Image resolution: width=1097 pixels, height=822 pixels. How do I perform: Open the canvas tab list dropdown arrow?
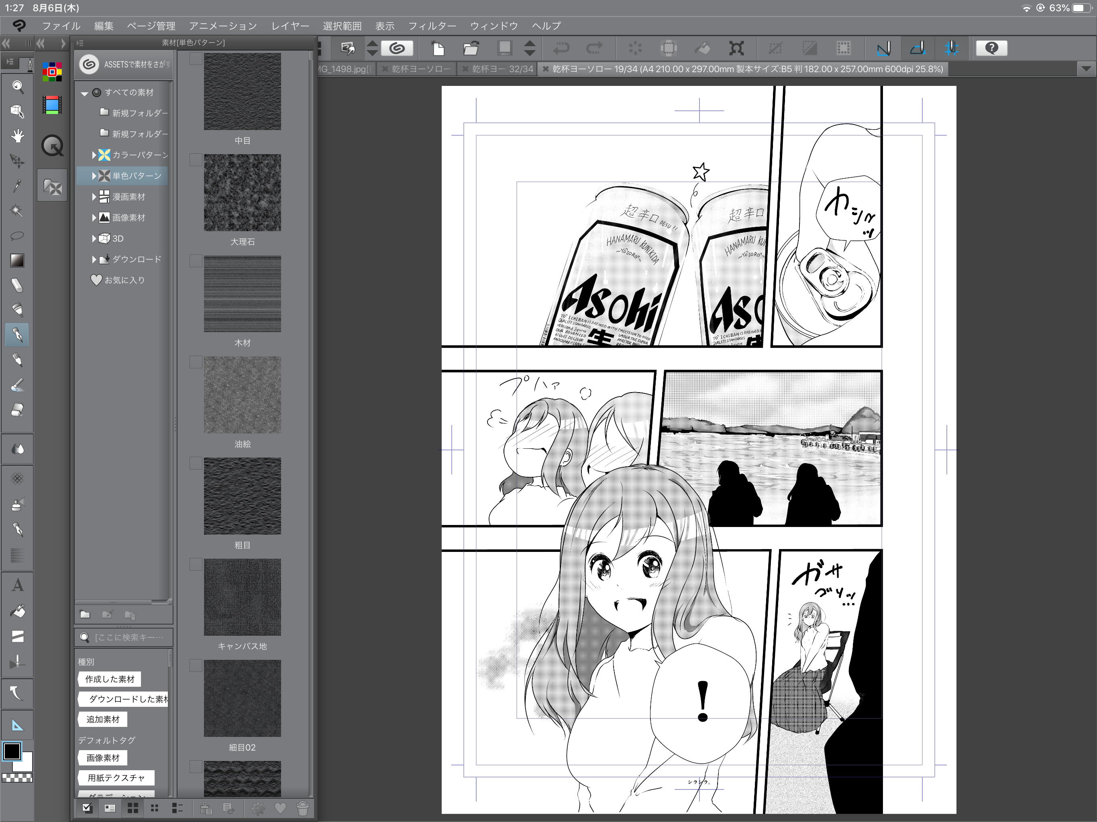pos(1086,69)
